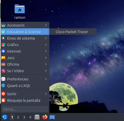Viewport: 124px width, 121px height.
Task: Expand the Eines de sistema submenu arrow
Action: (x=46, y=38)
